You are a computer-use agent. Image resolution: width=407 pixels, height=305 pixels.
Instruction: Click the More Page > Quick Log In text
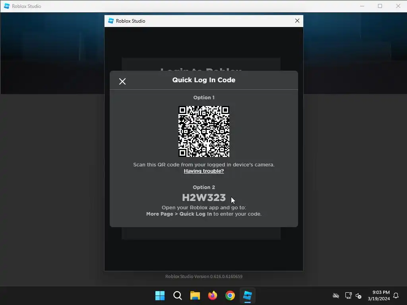pyautogui.click(x=179, y=214)
